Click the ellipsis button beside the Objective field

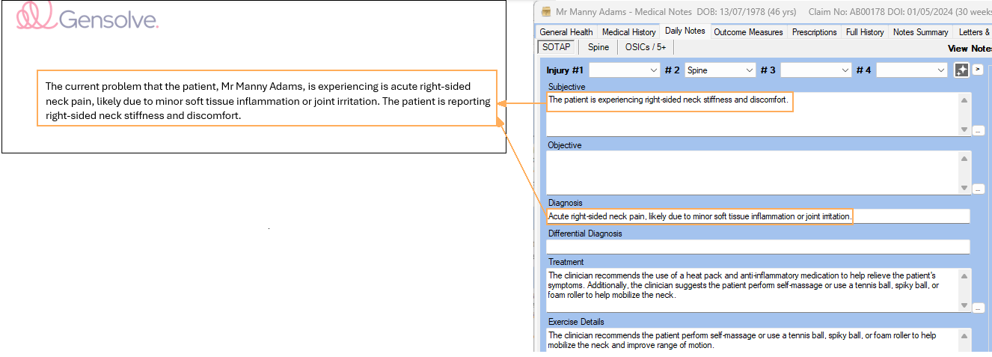pos(979,189)
